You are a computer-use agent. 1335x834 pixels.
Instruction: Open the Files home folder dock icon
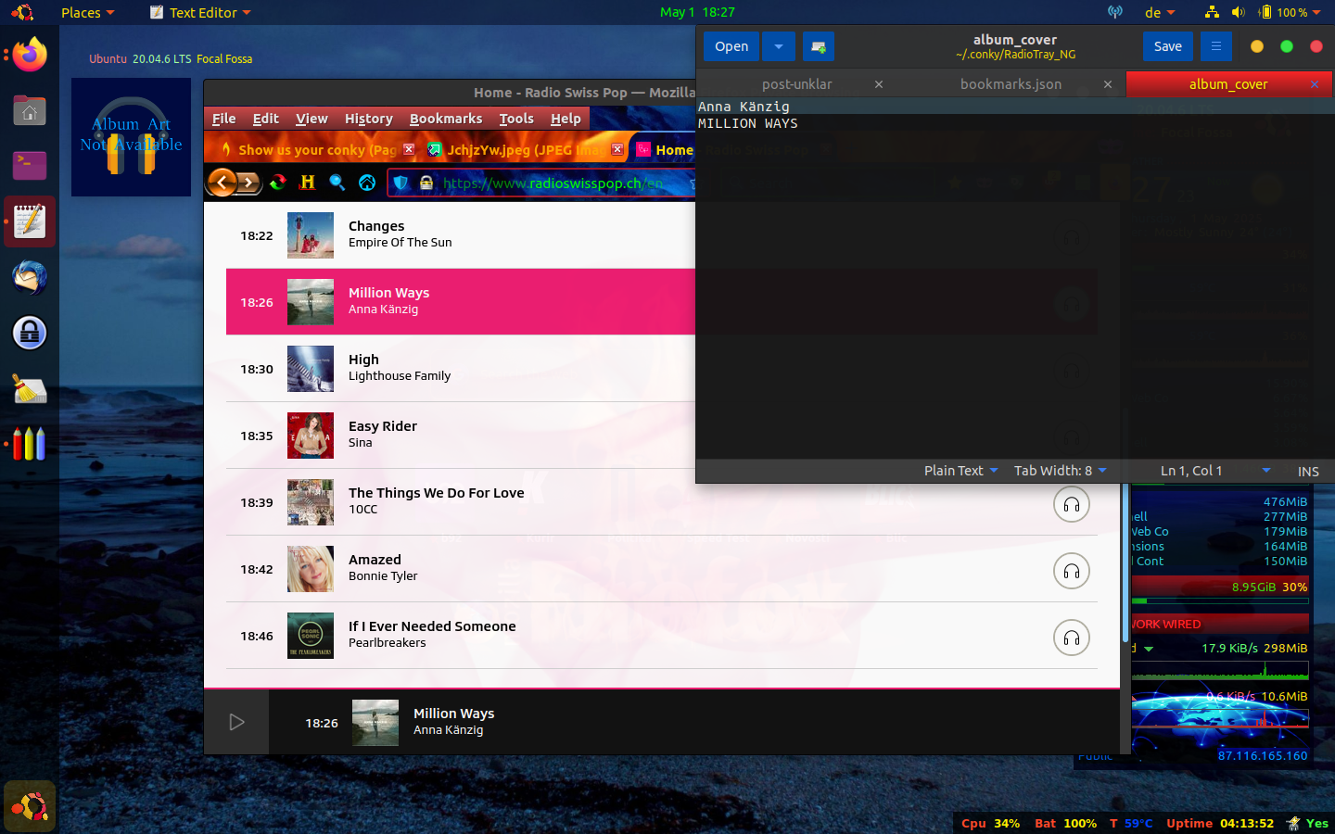(x=30, y=110)
